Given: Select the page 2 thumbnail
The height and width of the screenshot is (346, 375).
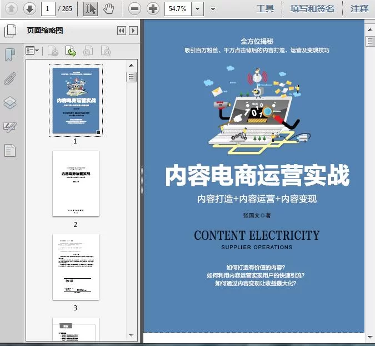Looking at the screenshot, I should pos(76,184).
